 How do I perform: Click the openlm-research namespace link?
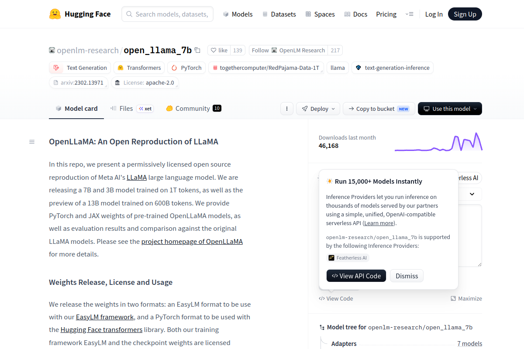pyautogui.click(x=88, y=50)
